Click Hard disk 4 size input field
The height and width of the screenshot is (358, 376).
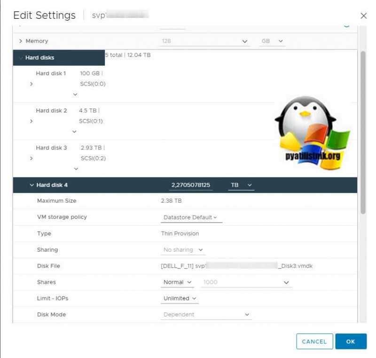tap(191, 185)
